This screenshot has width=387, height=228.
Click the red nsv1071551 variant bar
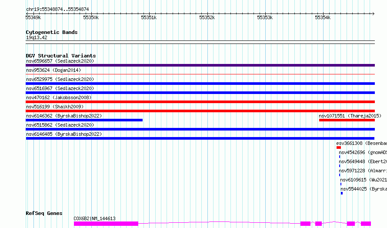pyautogui.click(x=347, y=120)
